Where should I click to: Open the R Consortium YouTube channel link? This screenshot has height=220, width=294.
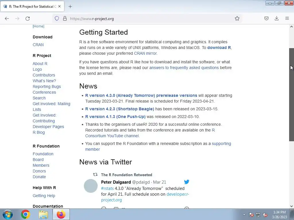pyautogui.click(x=112, y=136)
